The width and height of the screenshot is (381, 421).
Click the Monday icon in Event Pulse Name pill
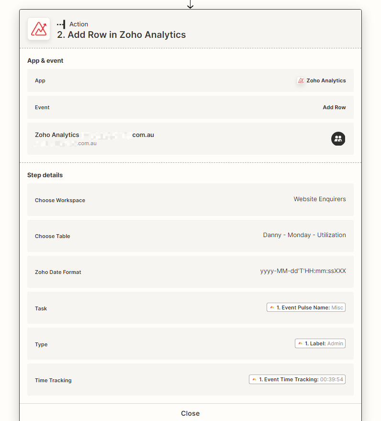click(x=272, y=307)
